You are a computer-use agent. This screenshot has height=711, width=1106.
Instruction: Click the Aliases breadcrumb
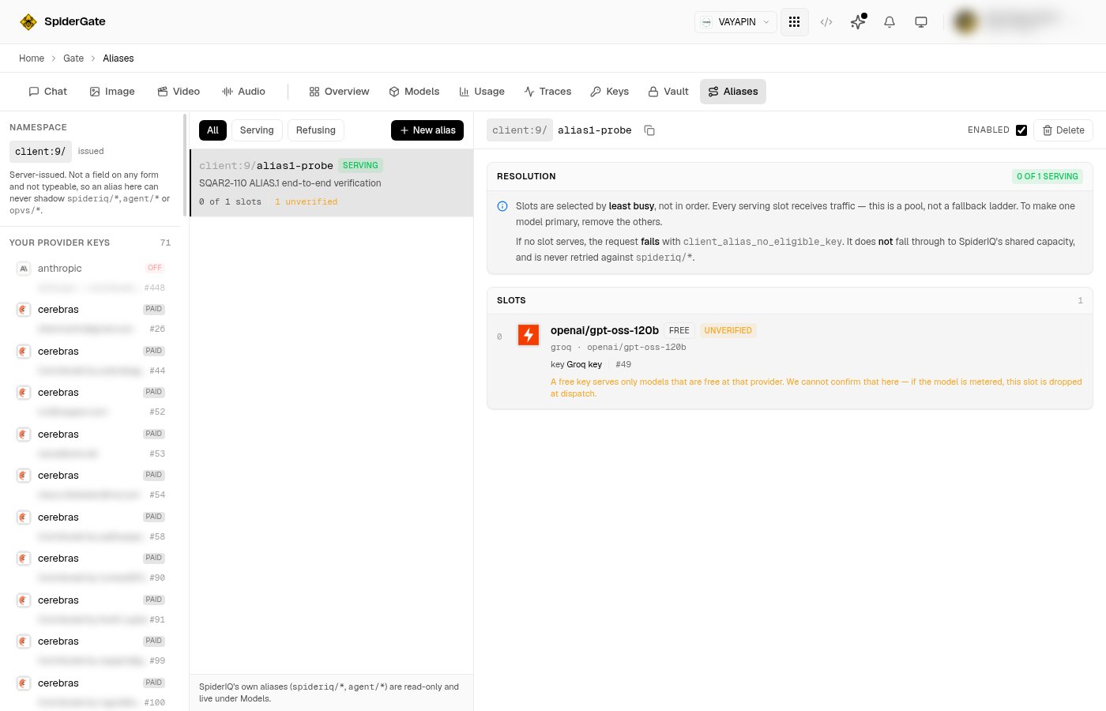tap(118, 58)
